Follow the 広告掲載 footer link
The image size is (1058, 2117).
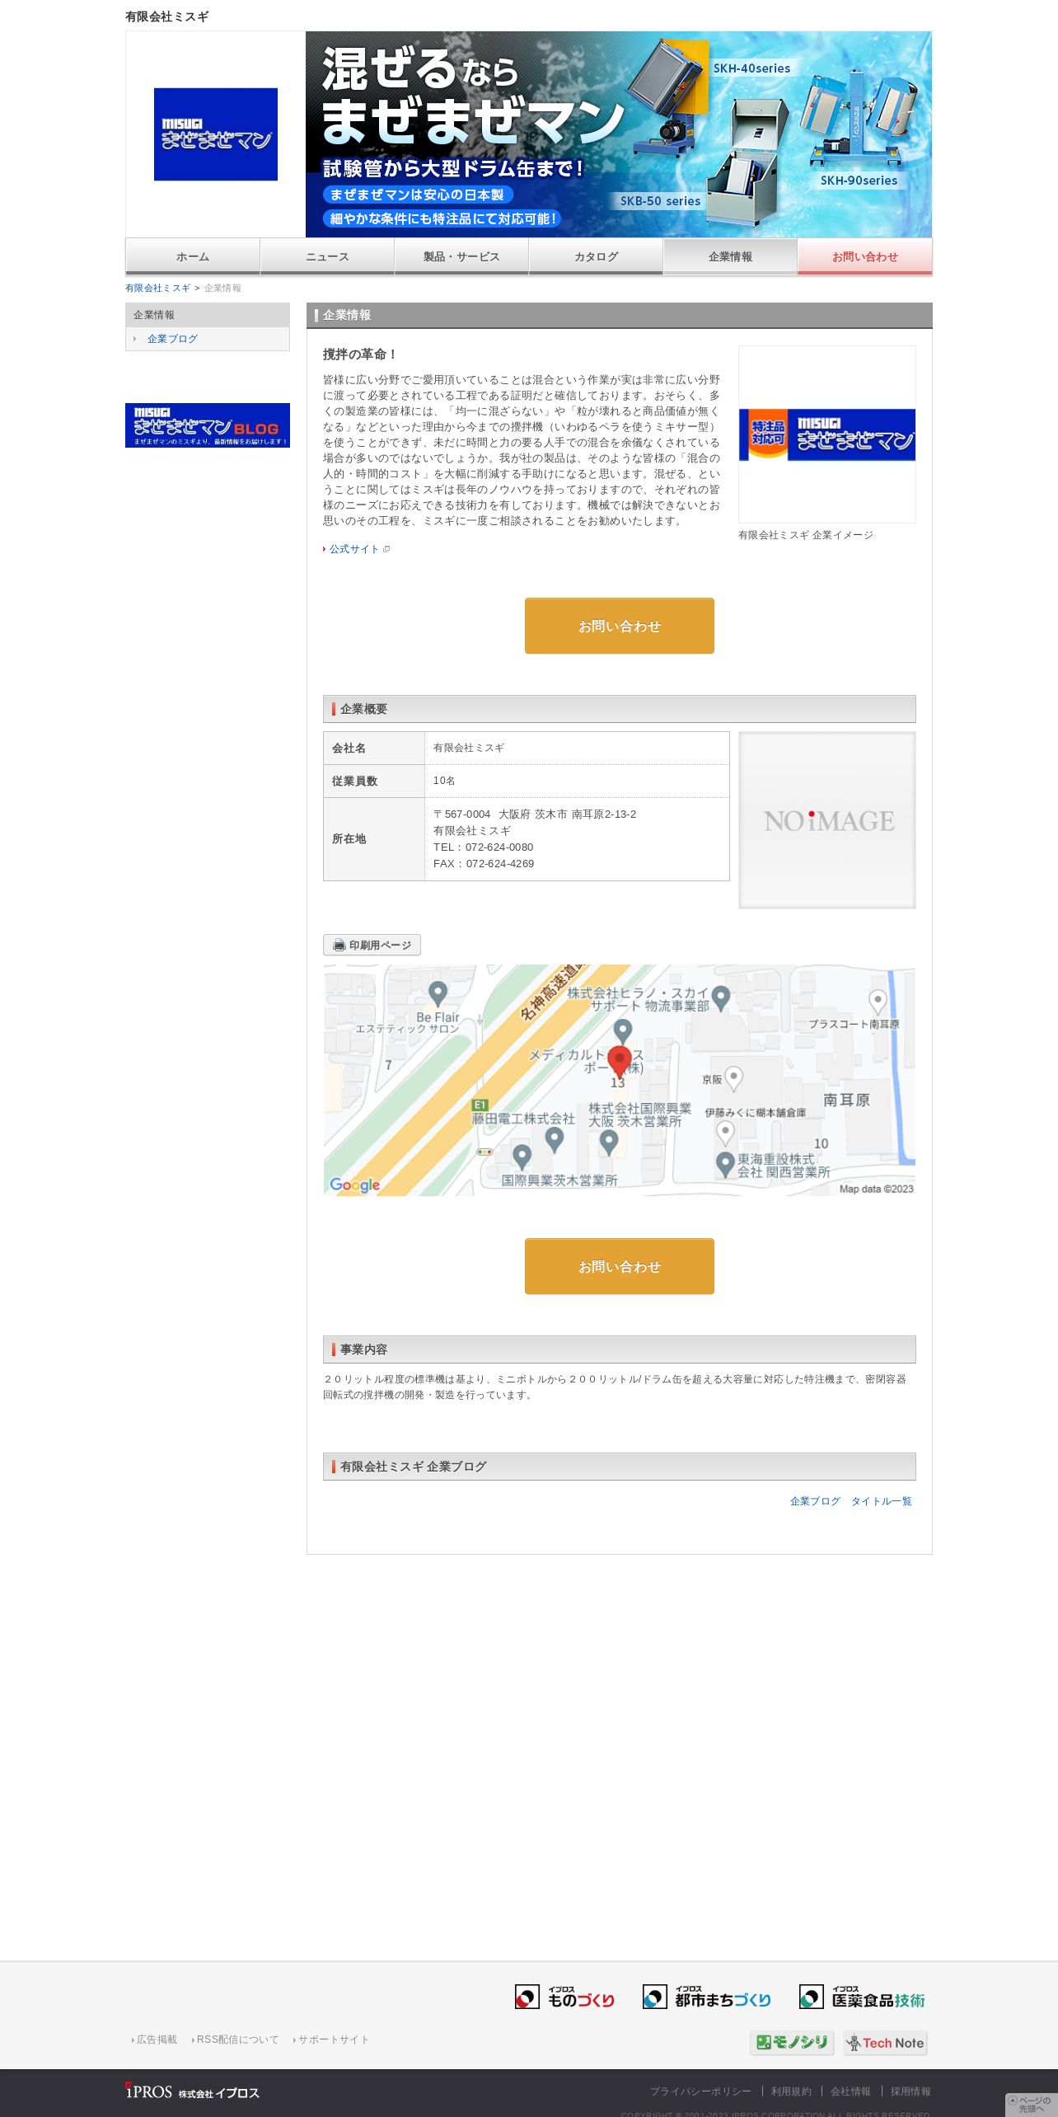157,2040
